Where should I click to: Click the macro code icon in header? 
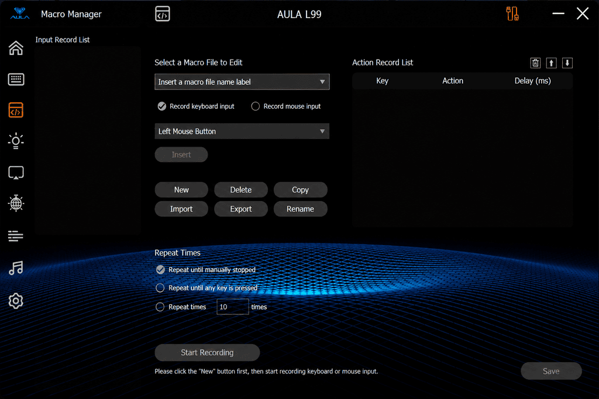click(x=163, y=14)
